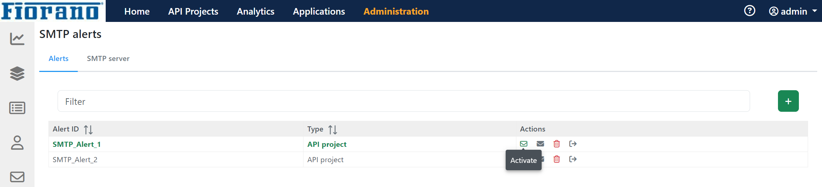Add a new alert with the plus button
The width and height of the screenshot is (822, 187).
[788, 101]
